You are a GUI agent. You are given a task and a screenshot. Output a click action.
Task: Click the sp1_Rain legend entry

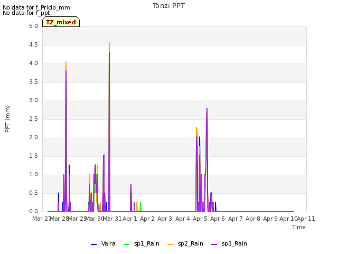142,243
